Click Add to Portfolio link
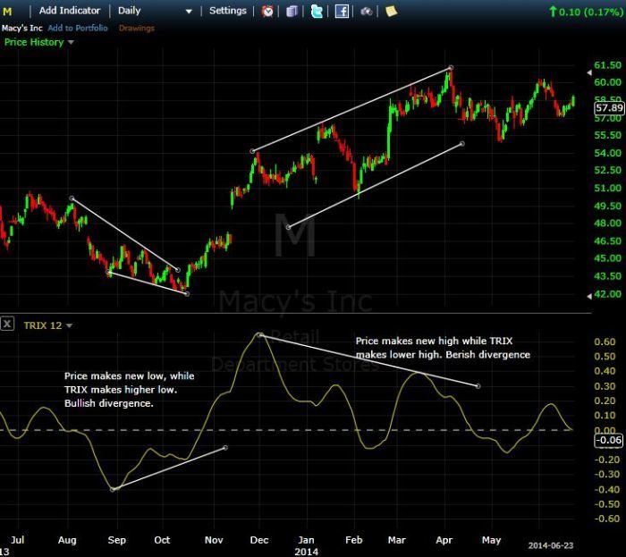626x557 pixels. (78, 28)
